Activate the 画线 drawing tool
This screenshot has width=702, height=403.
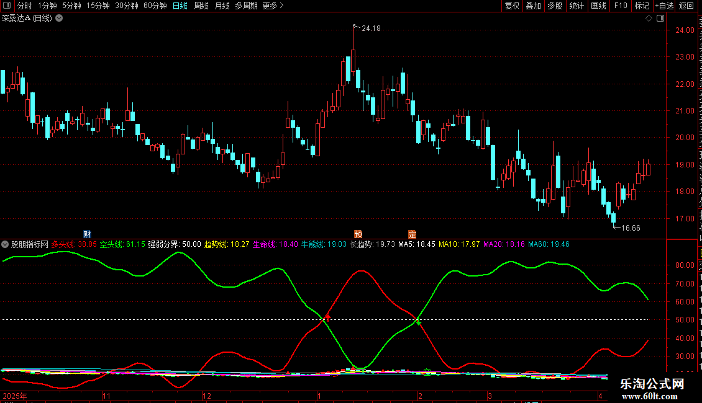(598, 6)
